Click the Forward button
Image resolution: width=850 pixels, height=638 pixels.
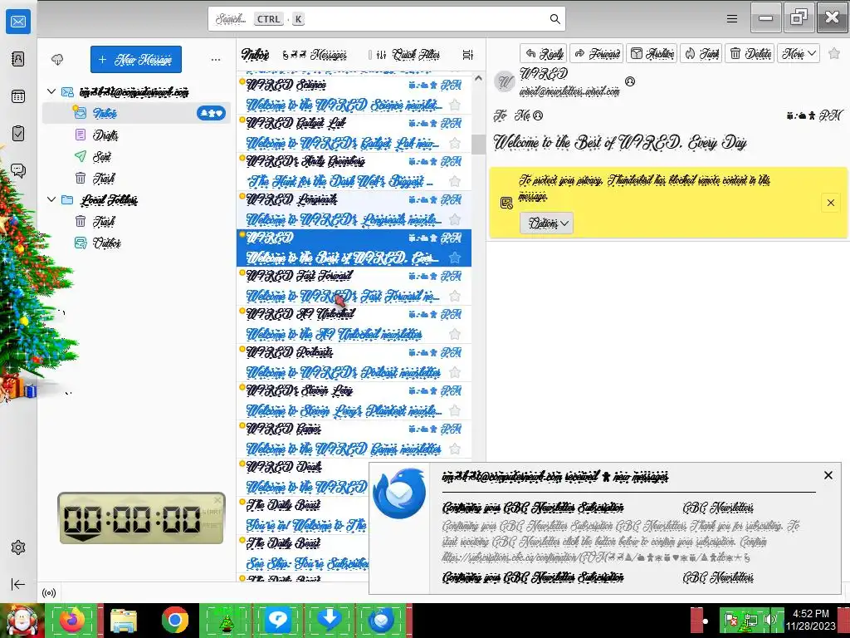coord(597,53)
